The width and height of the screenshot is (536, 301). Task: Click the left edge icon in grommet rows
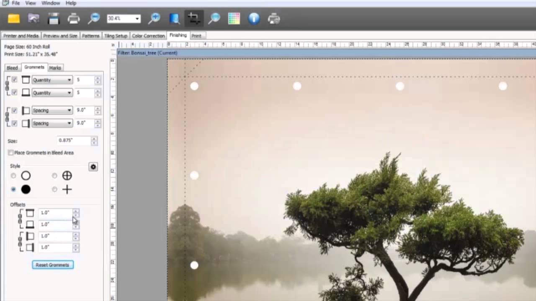coord(26,110)
